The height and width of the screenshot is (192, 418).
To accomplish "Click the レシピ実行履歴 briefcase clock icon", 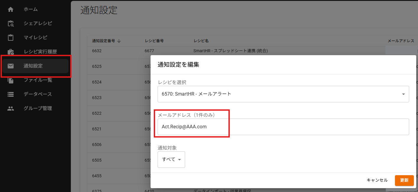I will click(11, 52).
